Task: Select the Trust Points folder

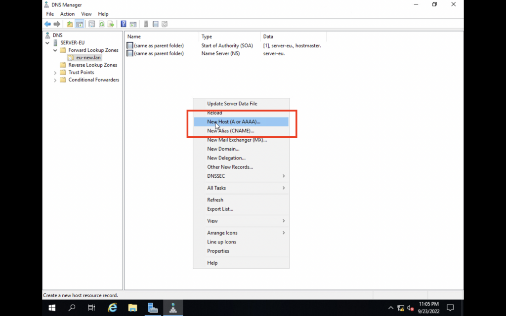Action: (81, 72)
